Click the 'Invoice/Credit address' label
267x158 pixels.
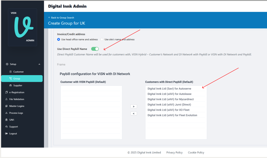pos(71,34)
